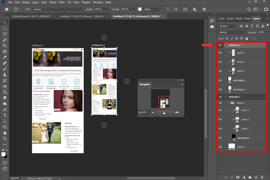Click View More button in Wedding section
Image resolution: width=270 pixels, height=180 pixels.
pos(74,151)
